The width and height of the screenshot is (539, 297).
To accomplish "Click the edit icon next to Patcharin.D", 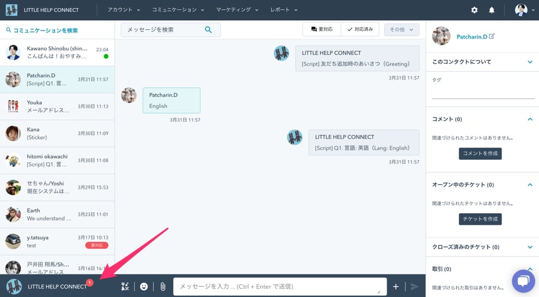I will pyautogui.click(x=492, y=37).
